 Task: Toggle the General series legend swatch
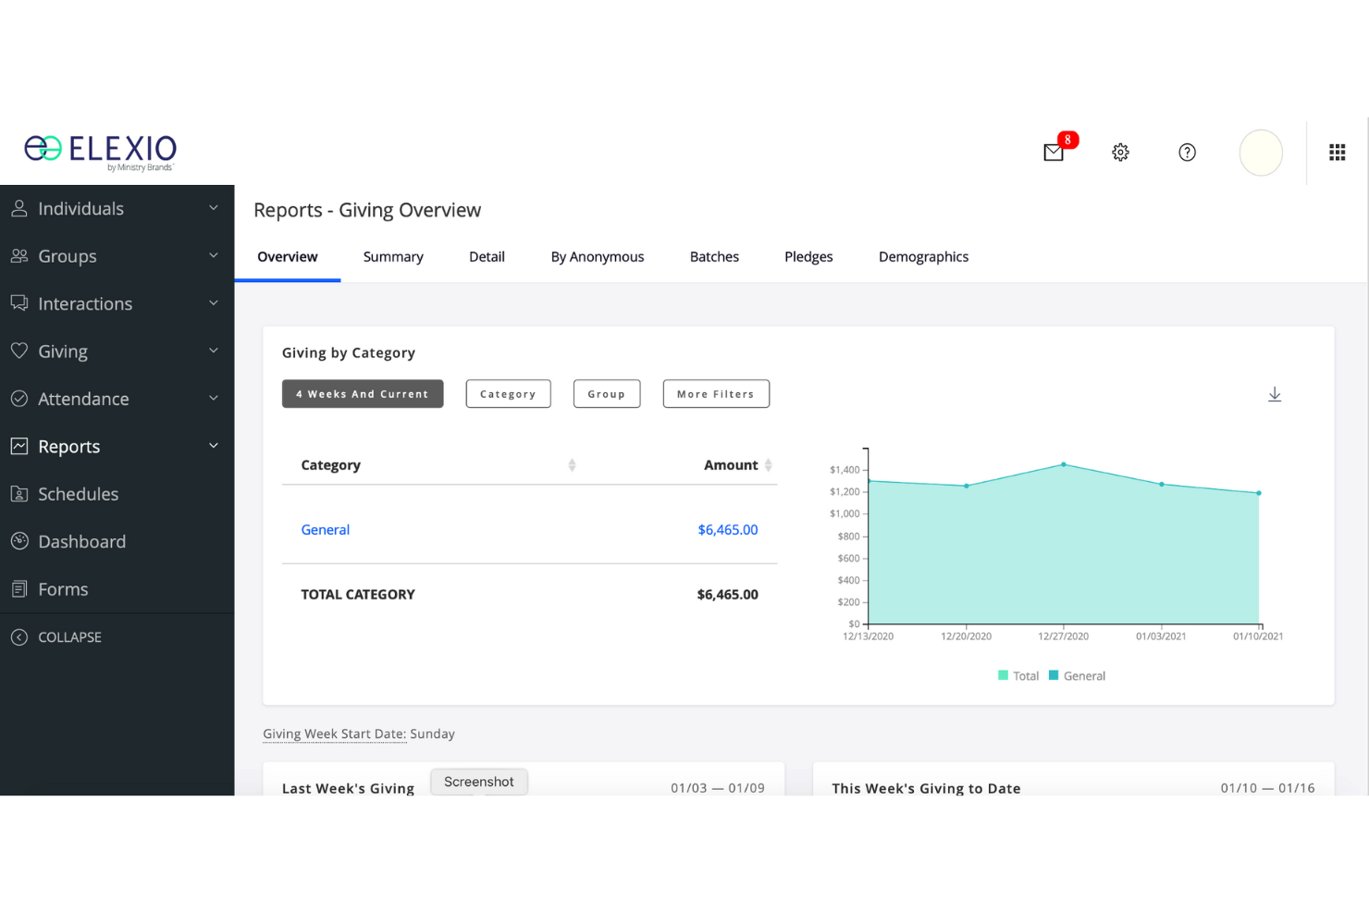pos(1054,676)
